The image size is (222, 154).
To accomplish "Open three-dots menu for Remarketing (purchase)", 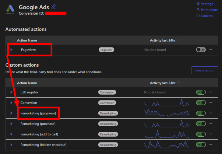I will click(x=210, y=124).
